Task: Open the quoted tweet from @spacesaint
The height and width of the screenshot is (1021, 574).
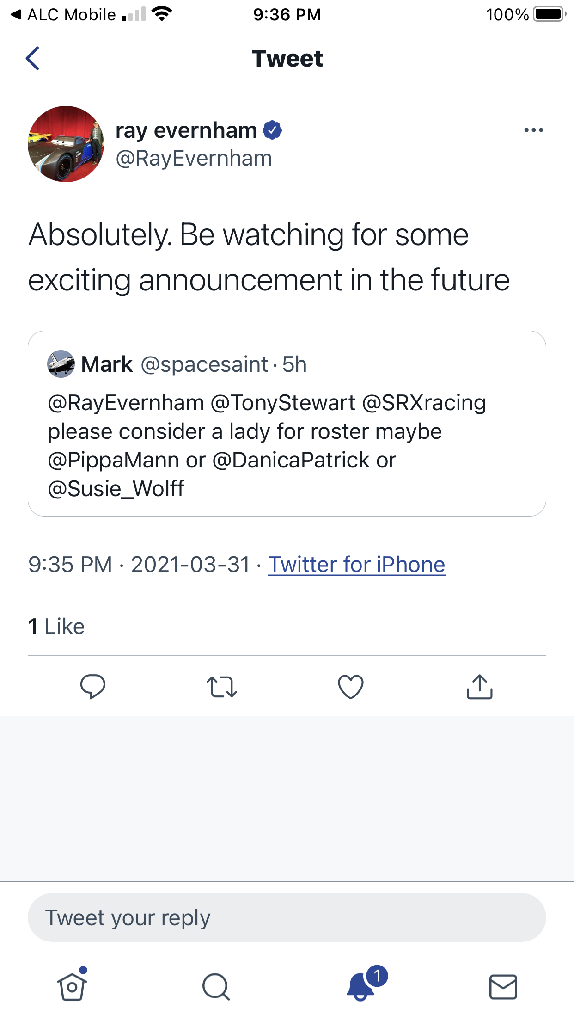Action: point(287,444)
